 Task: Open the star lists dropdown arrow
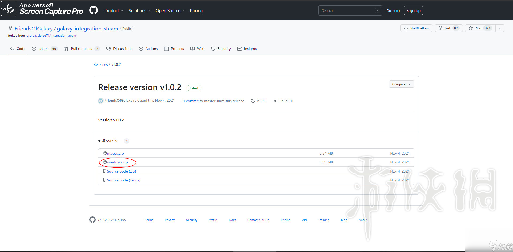(500, 28)
